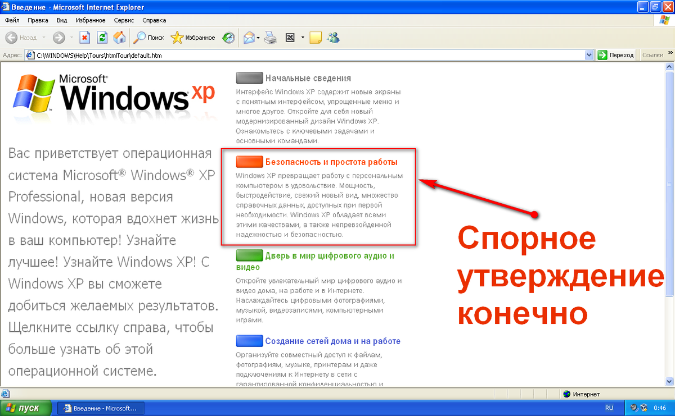Screen dimensions: 675x416
Task: Open the Edit button dropdown arrow
Action: click(303, 38)
